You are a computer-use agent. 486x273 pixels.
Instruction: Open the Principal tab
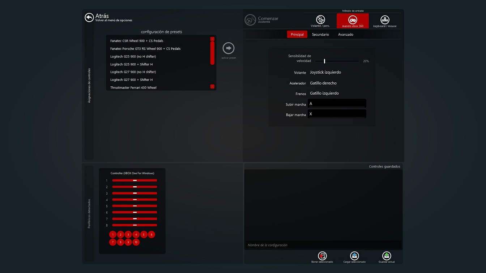click(297, 34)
